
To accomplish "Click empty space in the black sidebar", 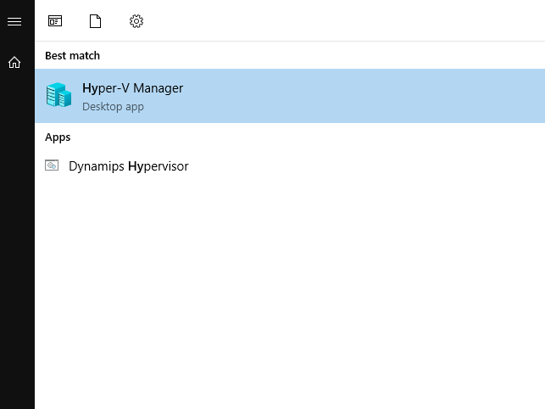I will pyautogui.click(x=18, y=240).
